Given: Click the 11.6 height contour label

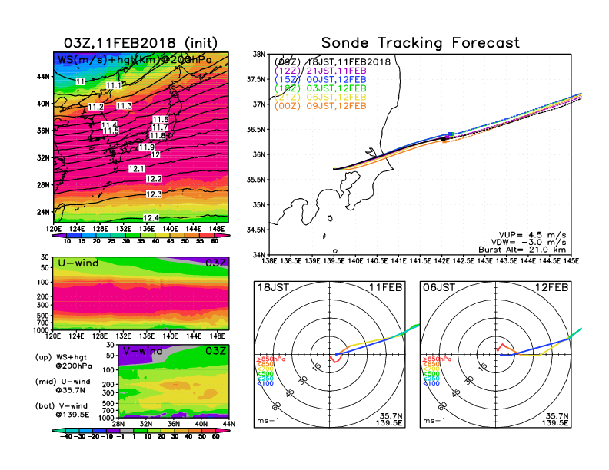Looking at the screenshot, I should (161, 120).
